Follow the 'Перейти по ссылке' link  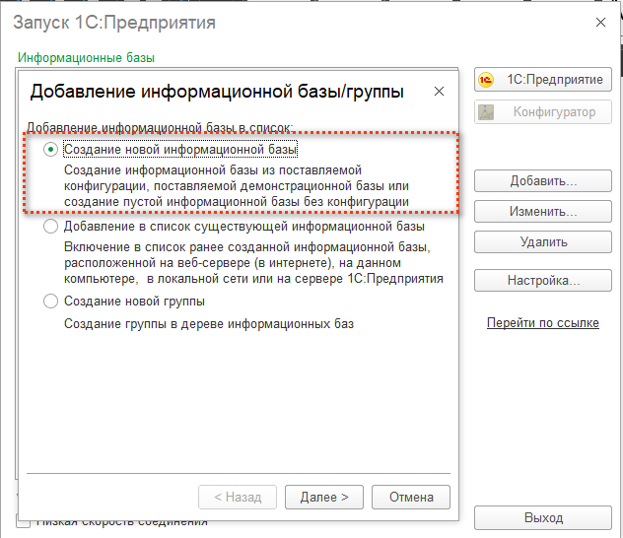[x=543, y=323]
